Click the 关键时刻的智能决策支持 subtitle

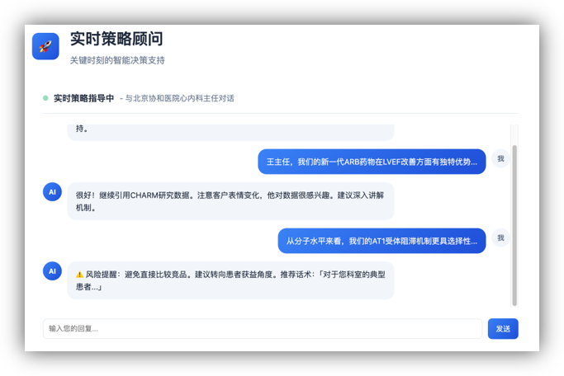pyautogui.click(x=116, y=60)
